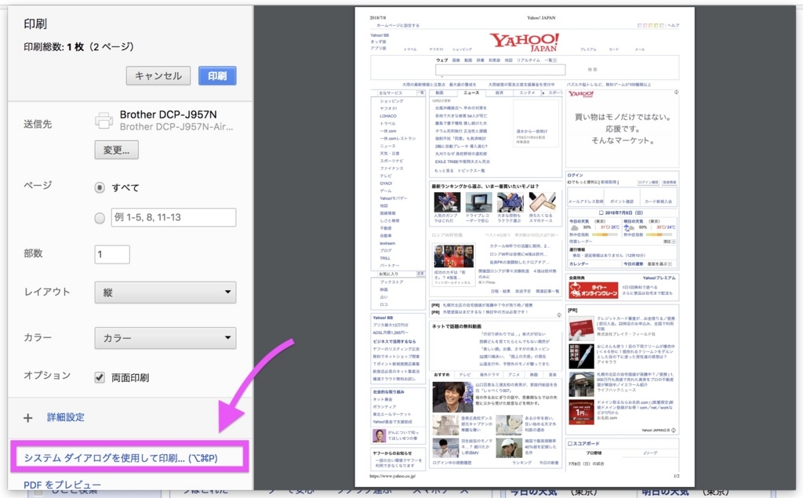
Task: Click the 変更... destination button
Action: point(116,150)
